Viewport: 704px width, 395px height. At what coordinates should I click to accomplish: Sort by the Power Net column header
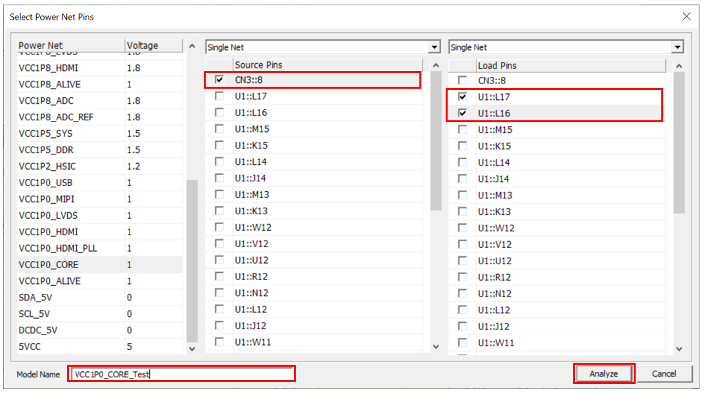pos(70,45)
